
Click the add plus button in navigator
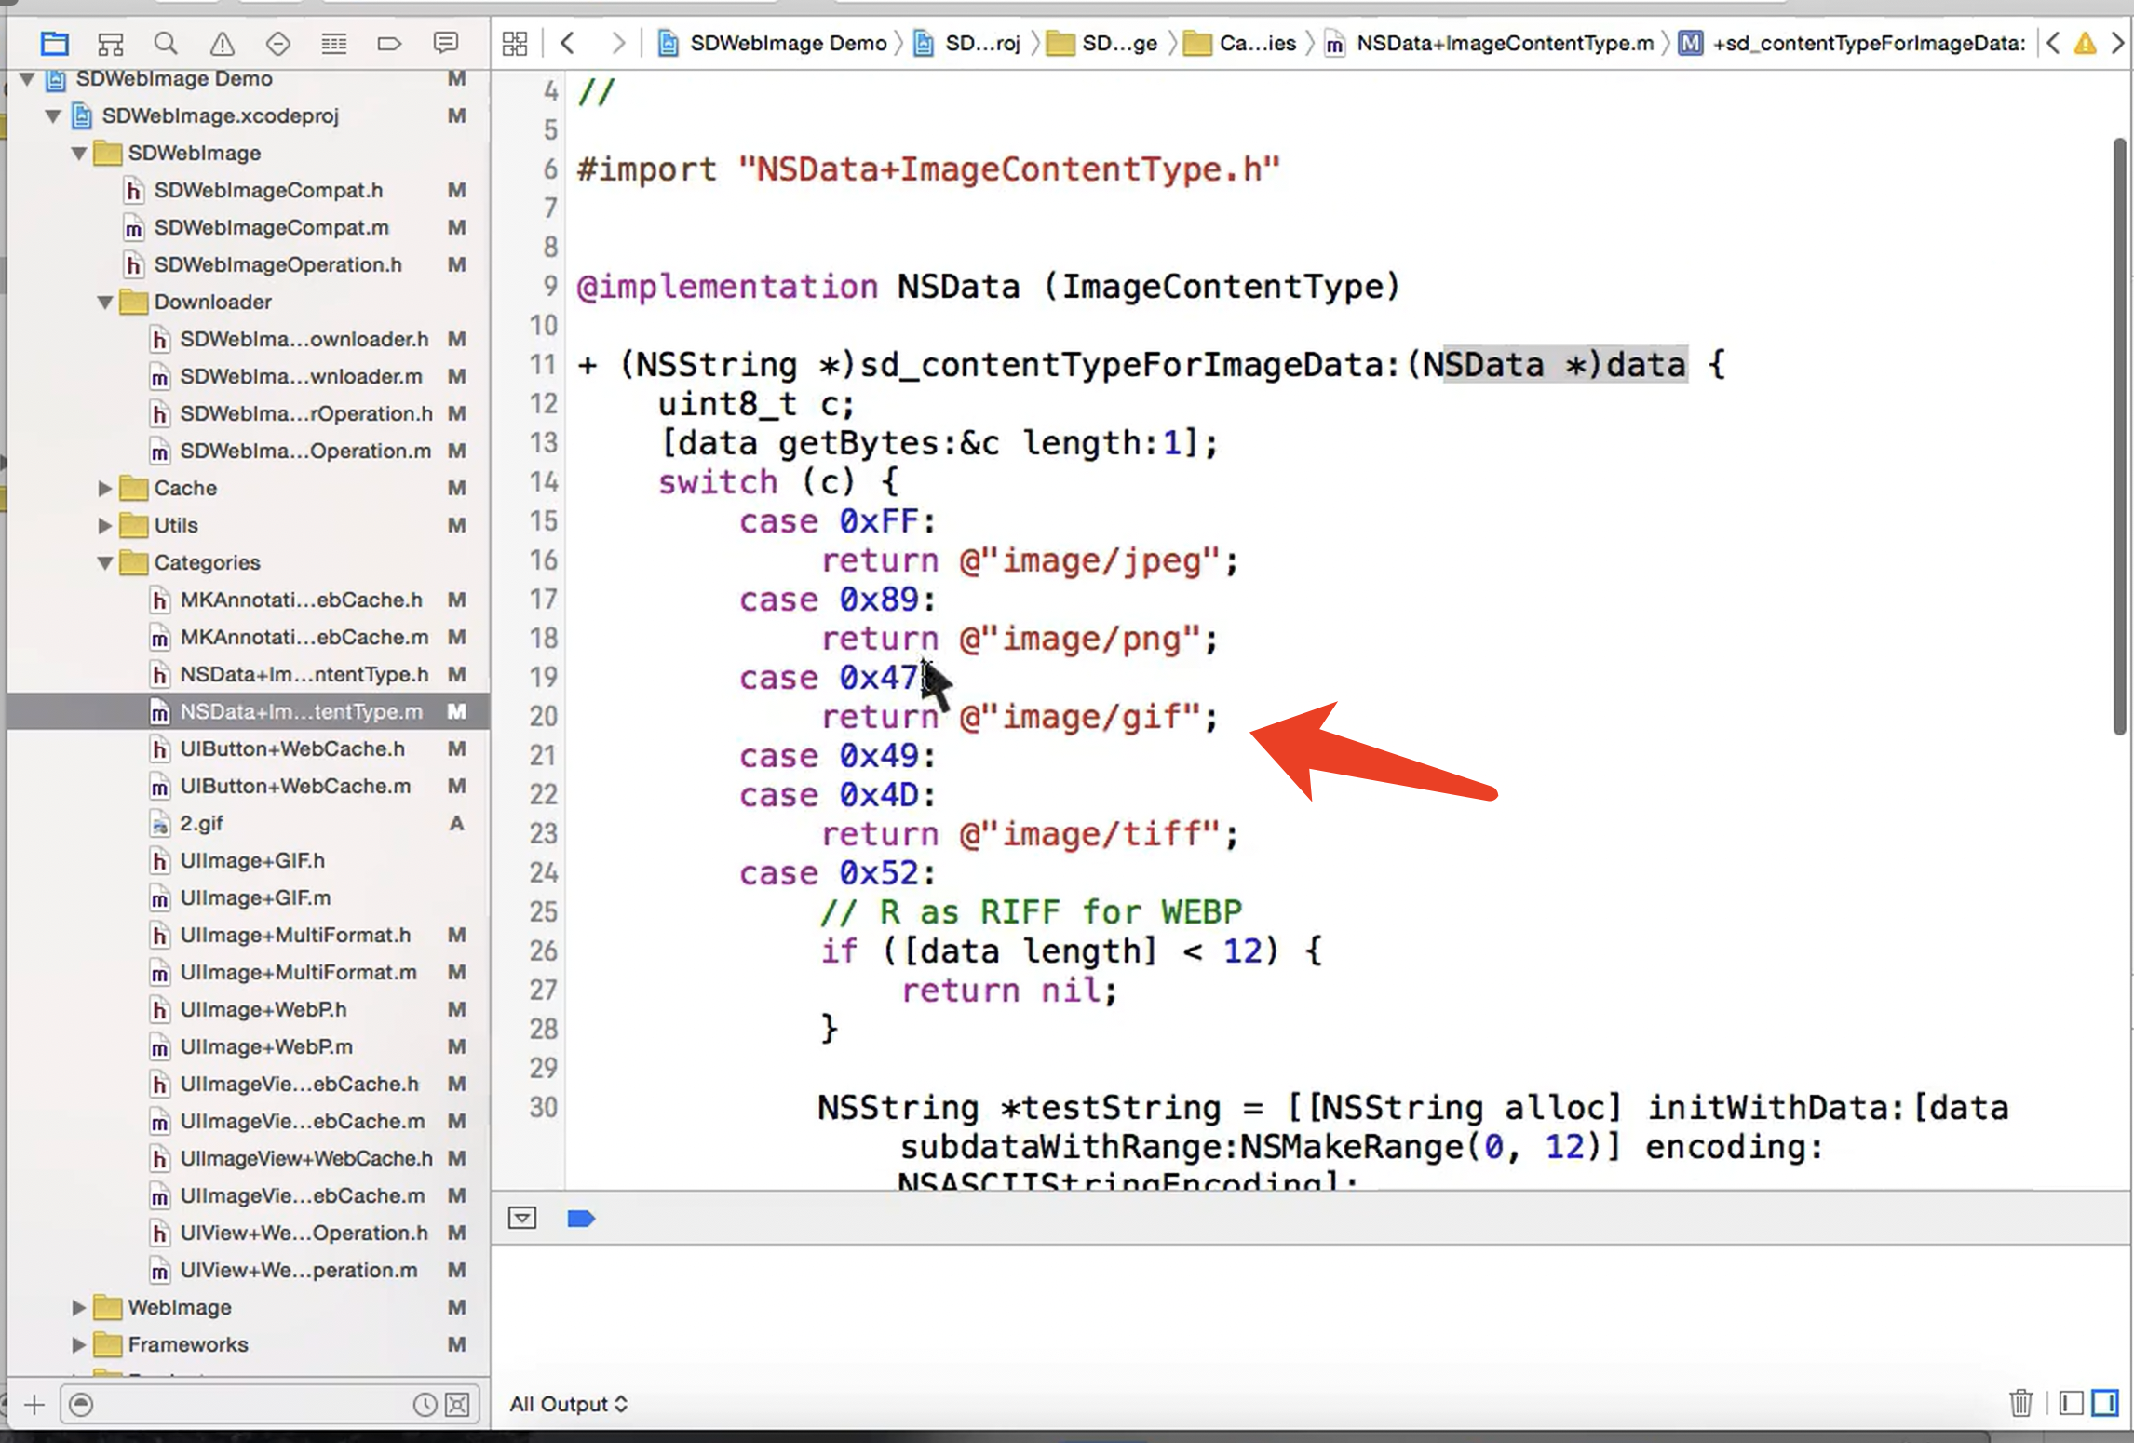point(34,1404)
